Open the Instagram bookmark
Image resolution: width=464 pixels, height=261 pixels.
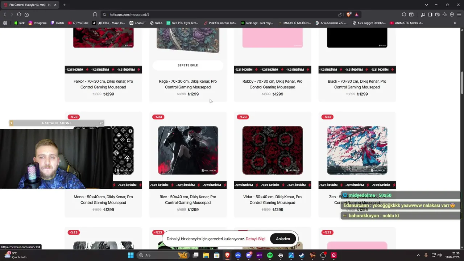[37, 23]
